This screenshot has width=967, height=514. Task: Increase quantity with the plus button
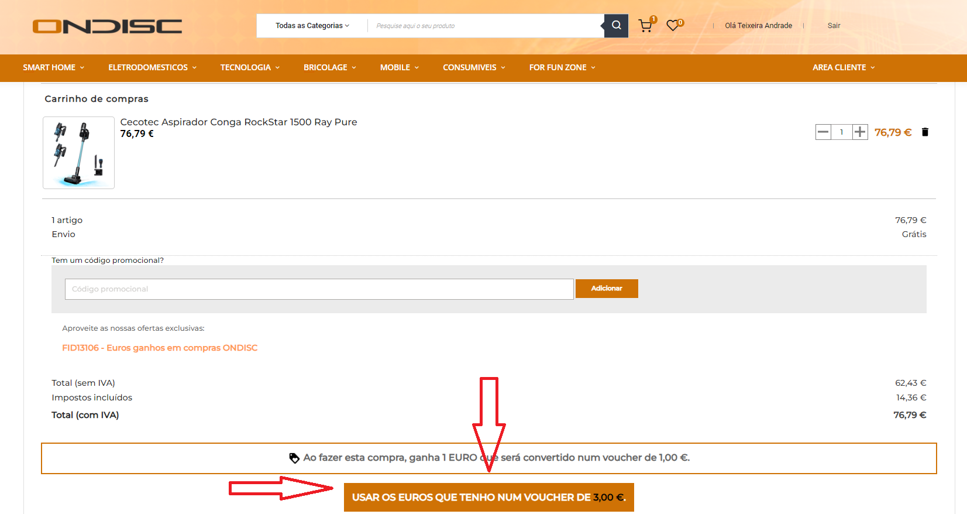[x=860, y=132]
